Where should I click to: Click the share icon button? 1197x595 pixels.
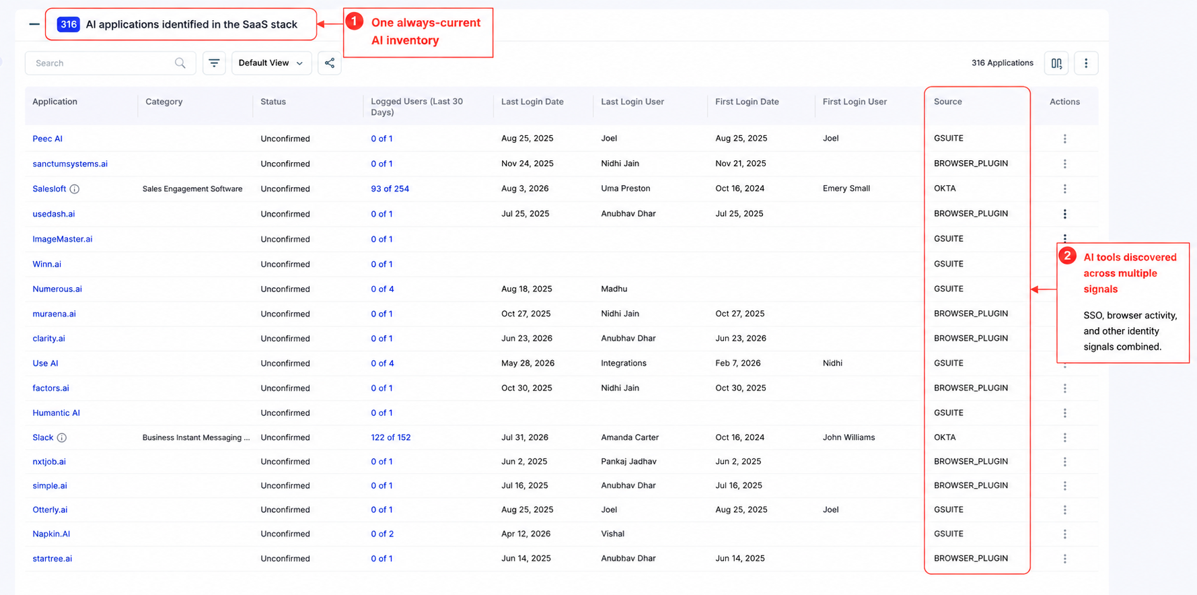(330, 63)
